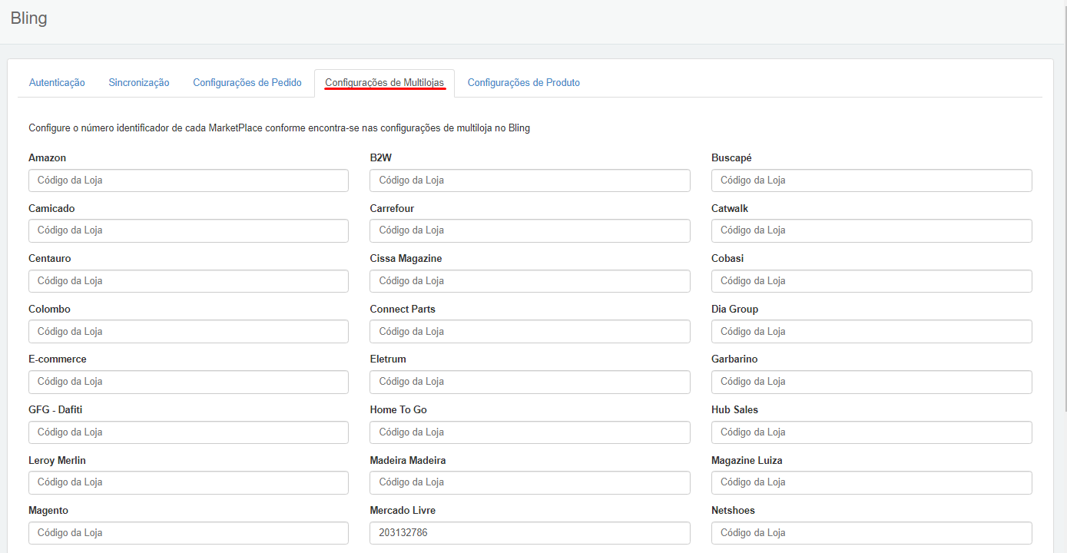Click the Amazon label

pos(48,157)
